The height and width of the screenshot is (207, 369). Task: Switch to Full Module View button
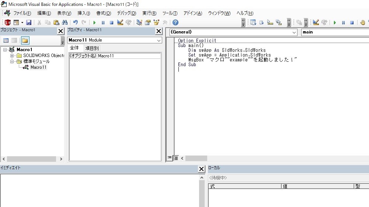176,158
